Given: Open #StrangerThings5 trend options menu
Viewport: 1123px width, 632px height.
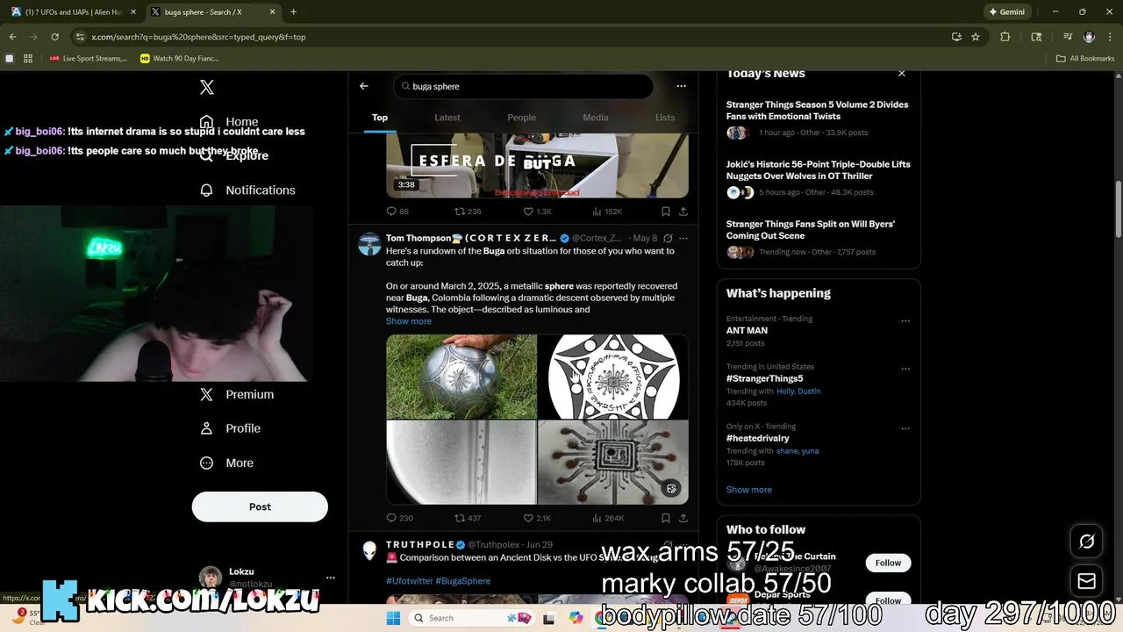Looking at the screenshot, I should tap(905, 369).
